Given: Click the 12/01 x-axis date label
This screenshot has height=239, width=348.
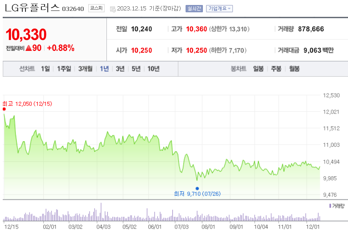Looking at the screenshot, I should (x=313, y=227).
